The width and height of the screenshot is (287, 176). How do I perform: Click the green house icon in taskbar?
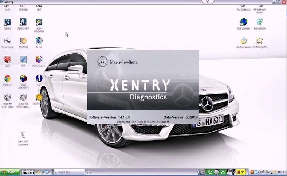tap(223, 172)
